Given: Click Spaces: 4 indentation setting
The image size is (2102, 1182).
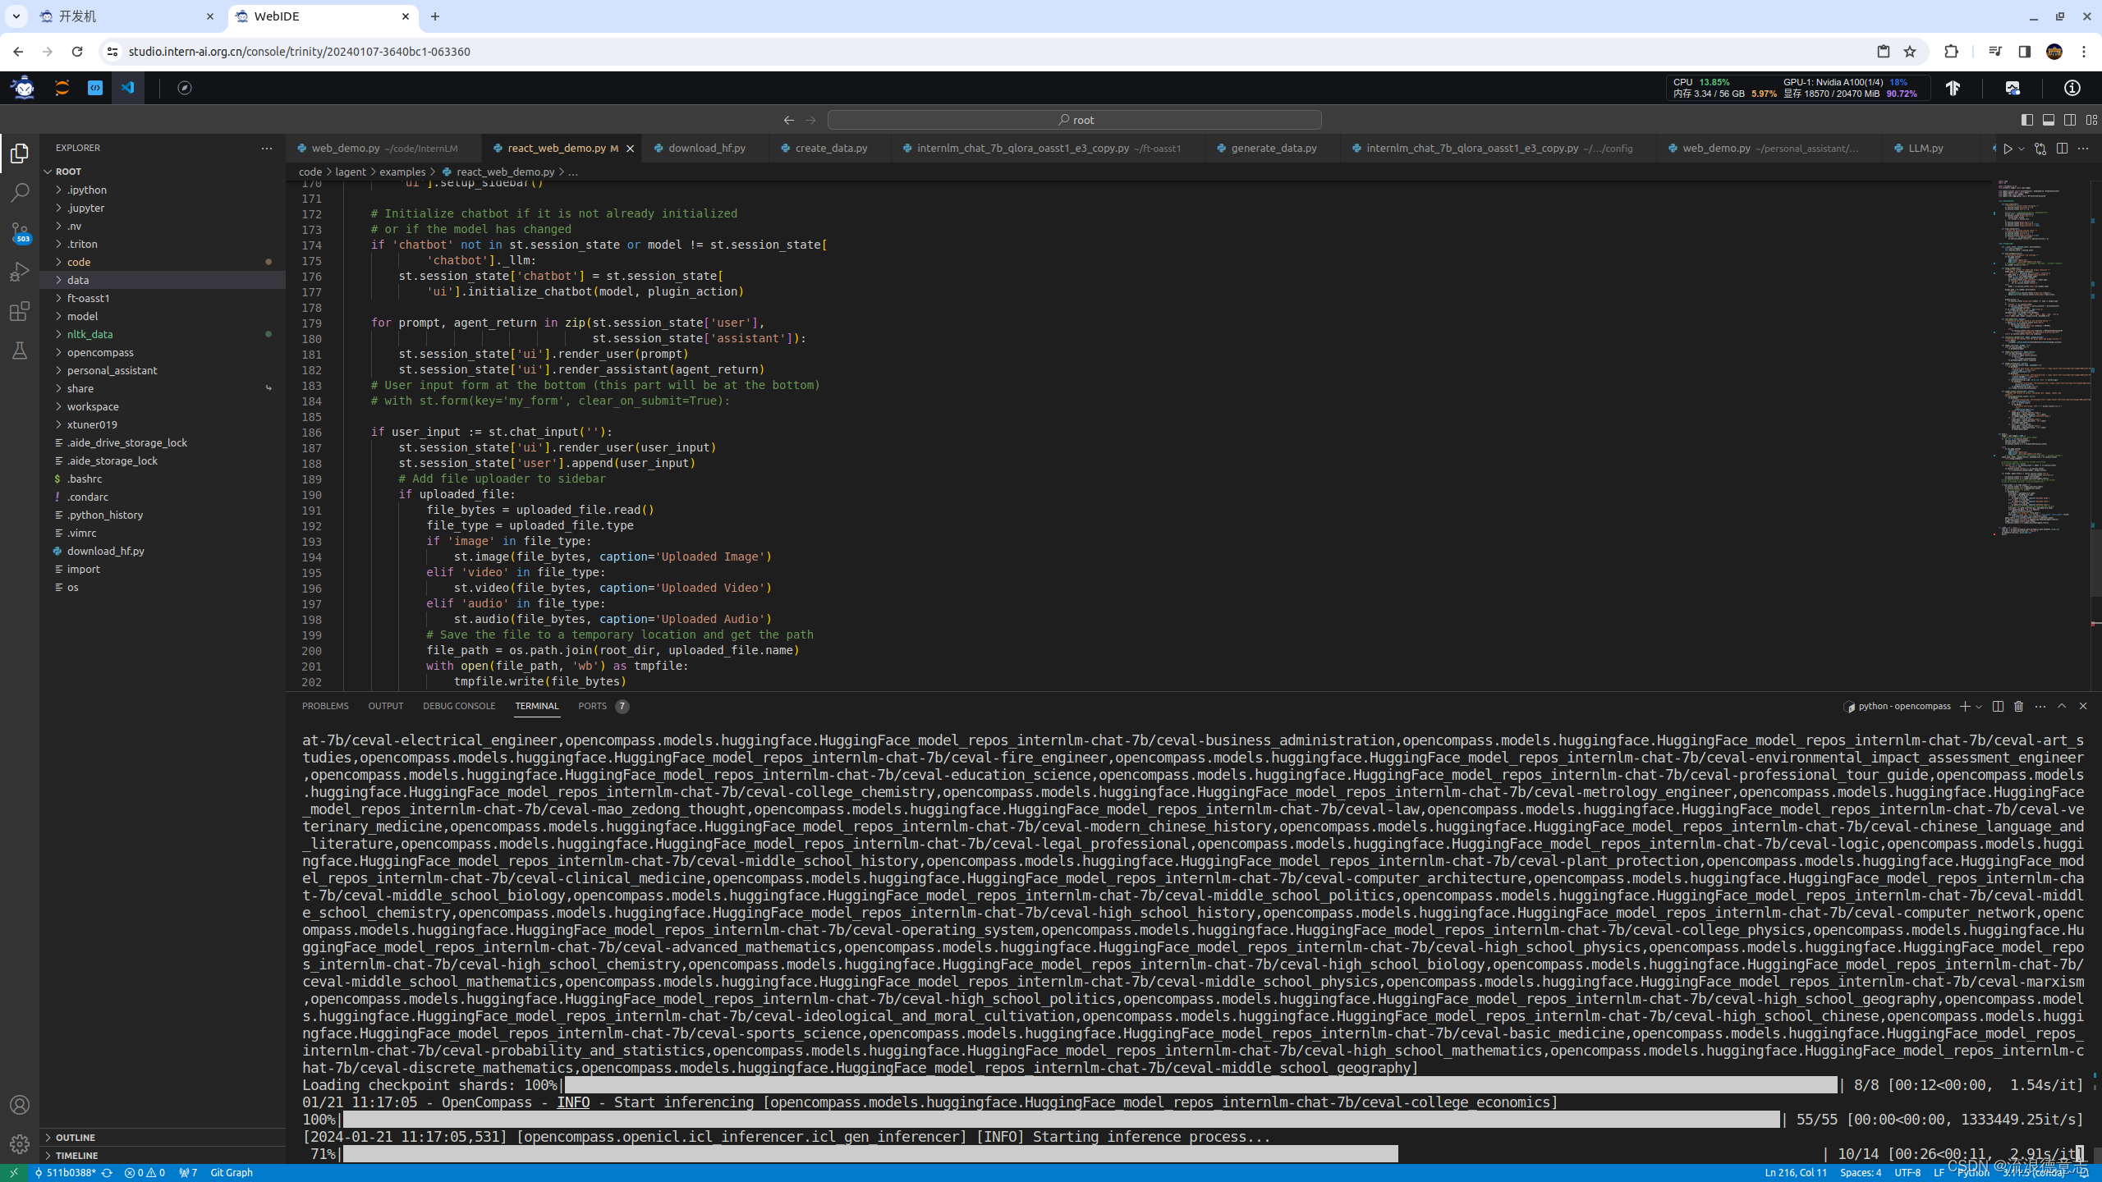Looking at the screenshot, I should click(1861, 1172).
